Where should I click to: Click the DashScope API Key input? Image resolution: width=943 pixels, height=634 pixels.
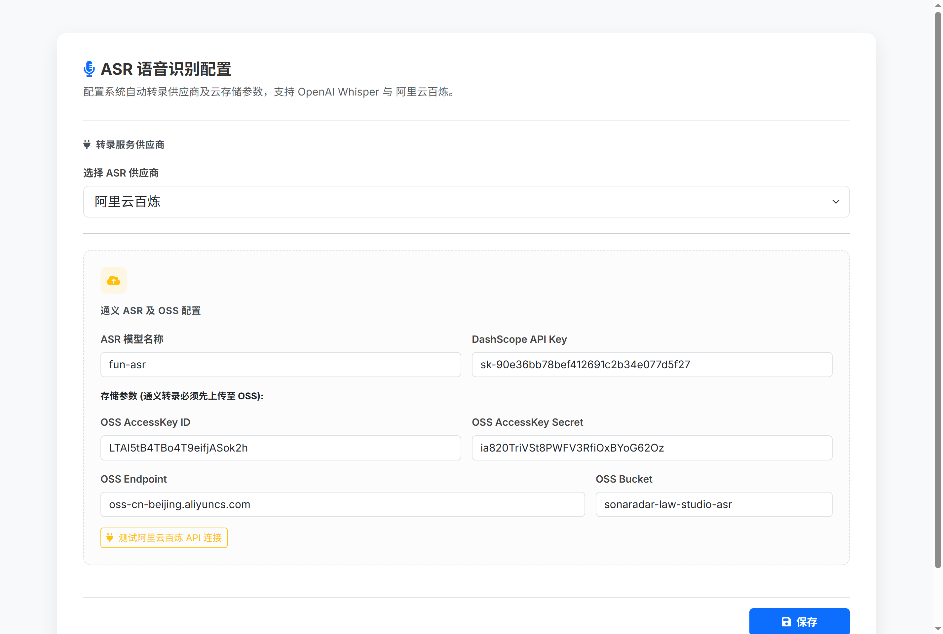coord(652,364)
